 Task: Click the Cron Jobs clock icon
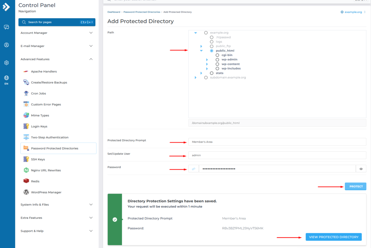26,93
